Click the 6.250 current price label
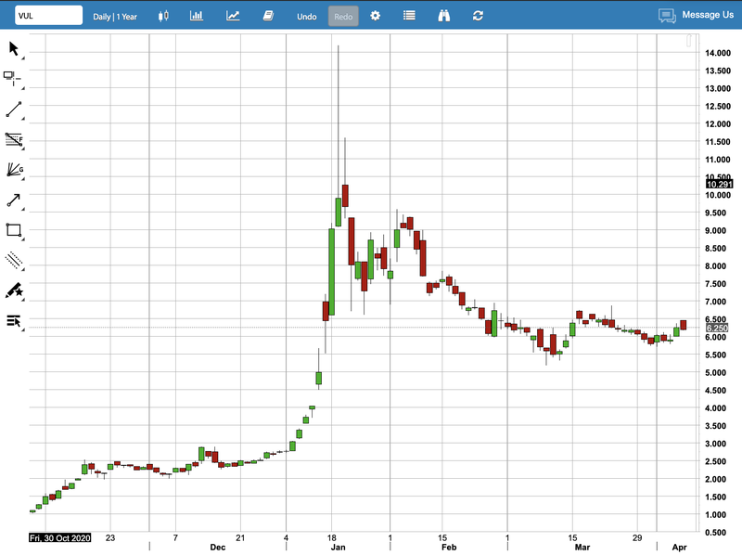This screenshot has width=742, height=555. pos(717,328)
